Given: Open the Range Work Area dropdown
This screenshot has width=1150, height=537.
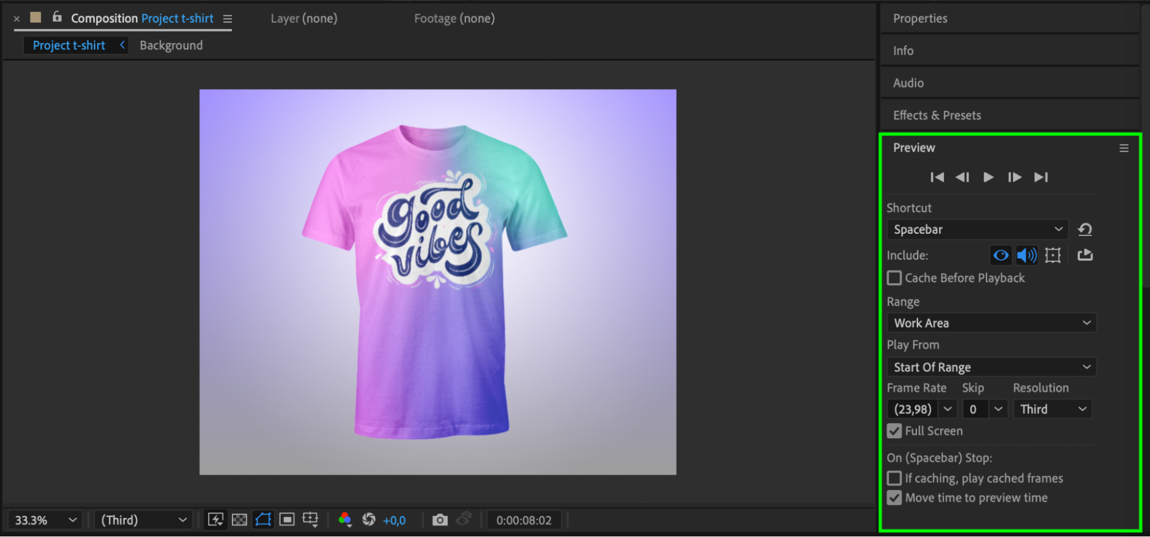Looking at the screenshot, I should [x=991, y=323].
